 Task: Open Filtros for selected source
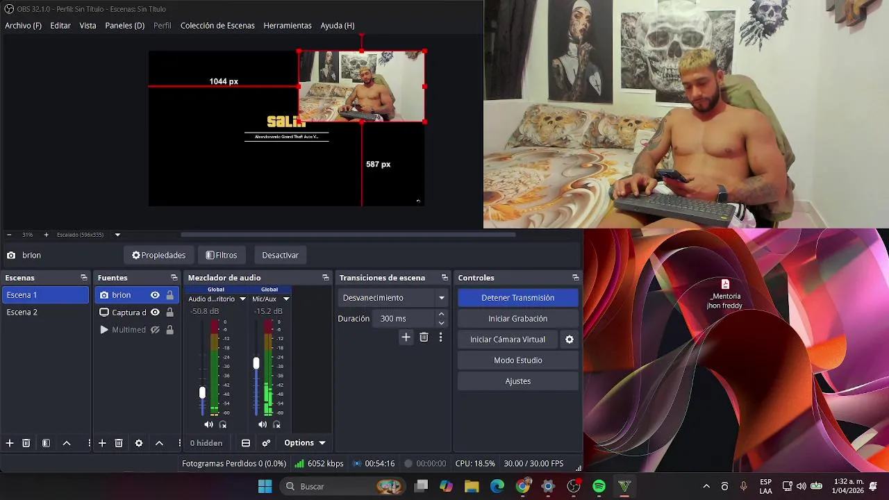(x=222, y=255)
